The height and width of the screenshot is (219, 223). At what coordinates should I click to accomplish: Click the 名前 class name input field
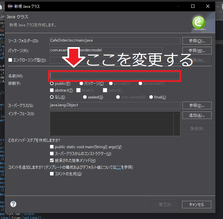115,76
